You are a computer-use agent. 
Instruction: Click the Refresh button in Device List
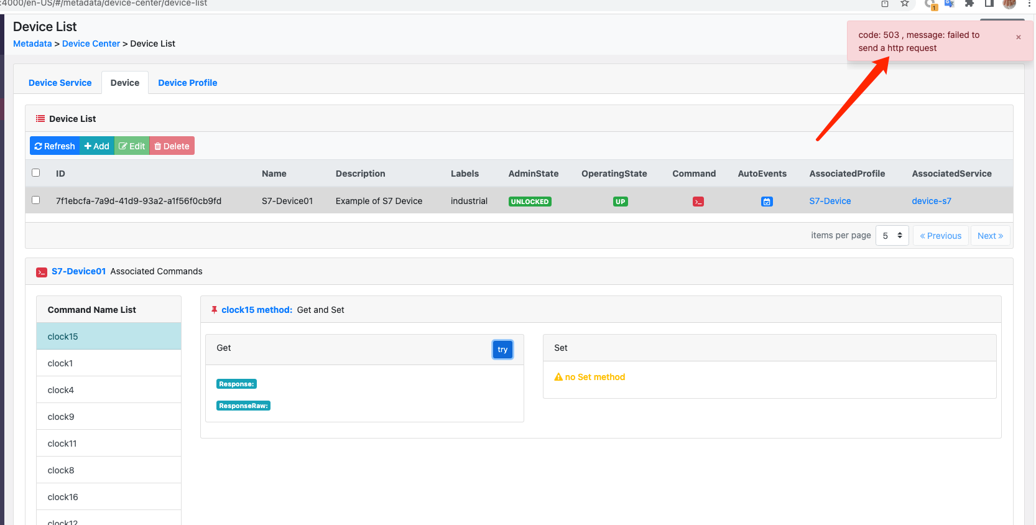pos(55,146)
